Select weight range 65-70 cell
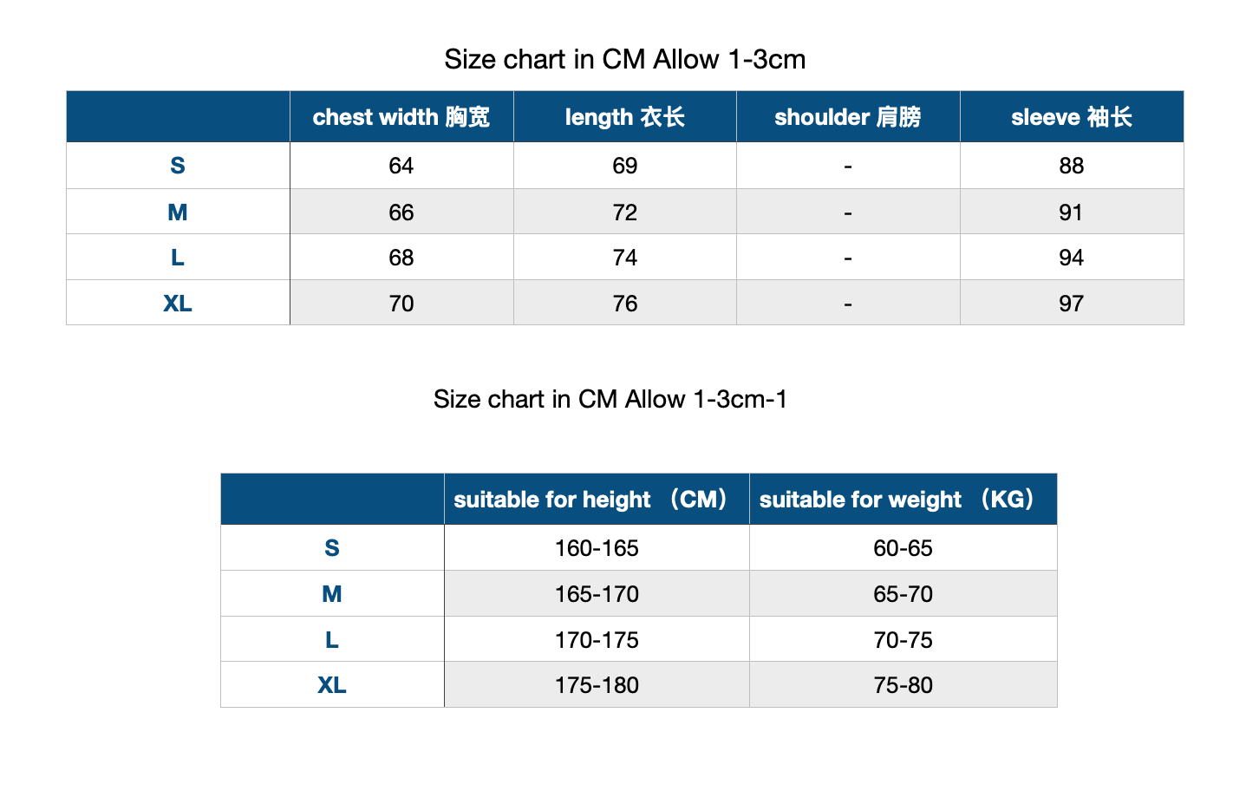Image resolution: width=1259 pixels, height=791 pixels. (x=903, y=594)
